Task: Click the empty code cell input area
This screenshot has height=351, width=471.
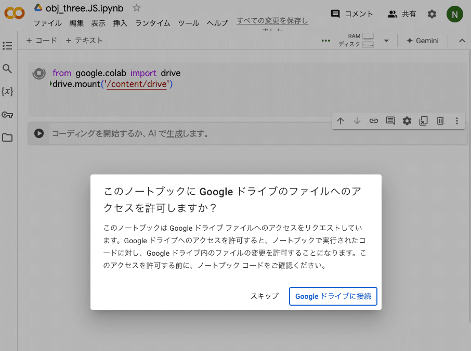Action: pos(258,133)
